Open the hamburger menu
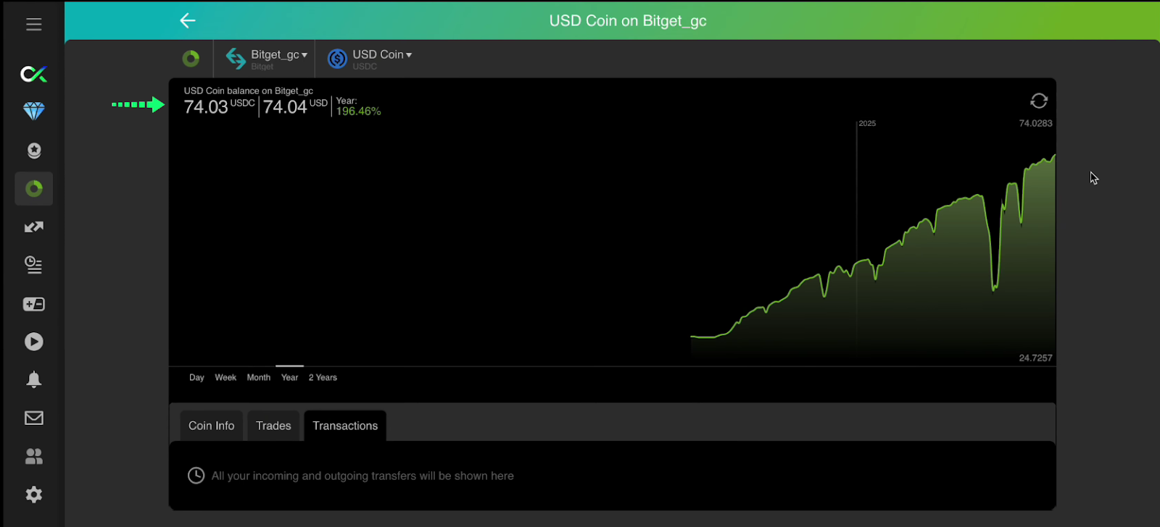Screen dimensions: 1160x527 pos(33,25)
